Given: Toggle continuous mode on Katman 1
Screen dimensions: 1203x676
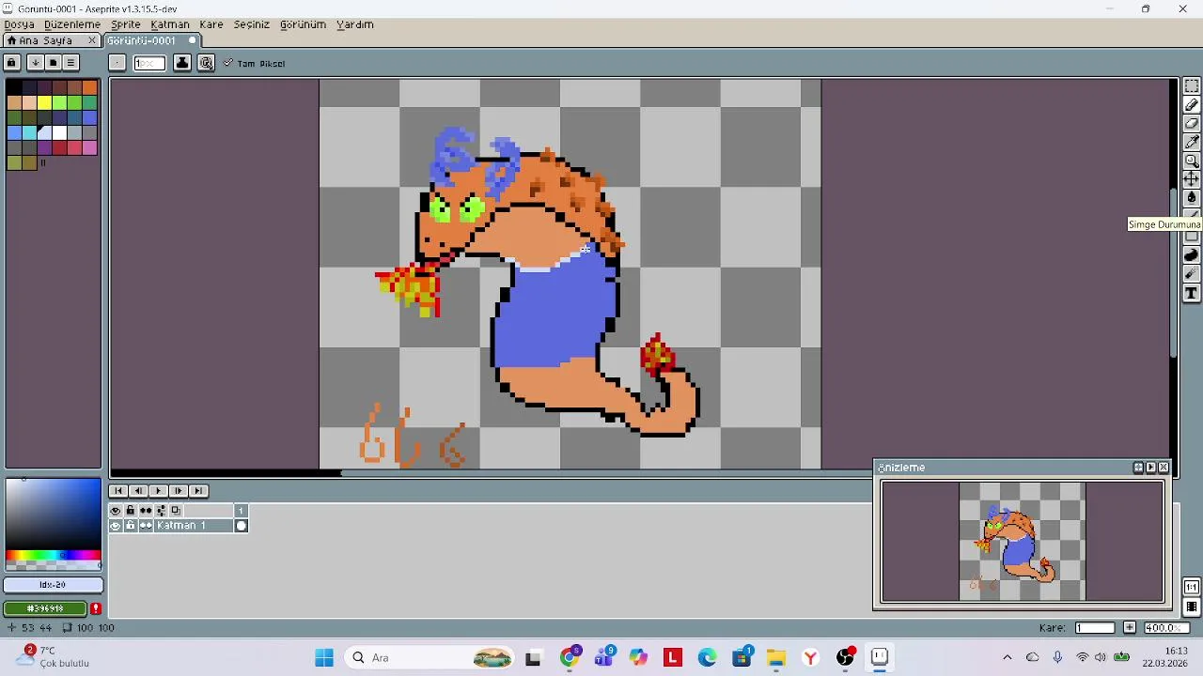Looking at the screenshot, I should pyautogui.click(x=146, y=526).
